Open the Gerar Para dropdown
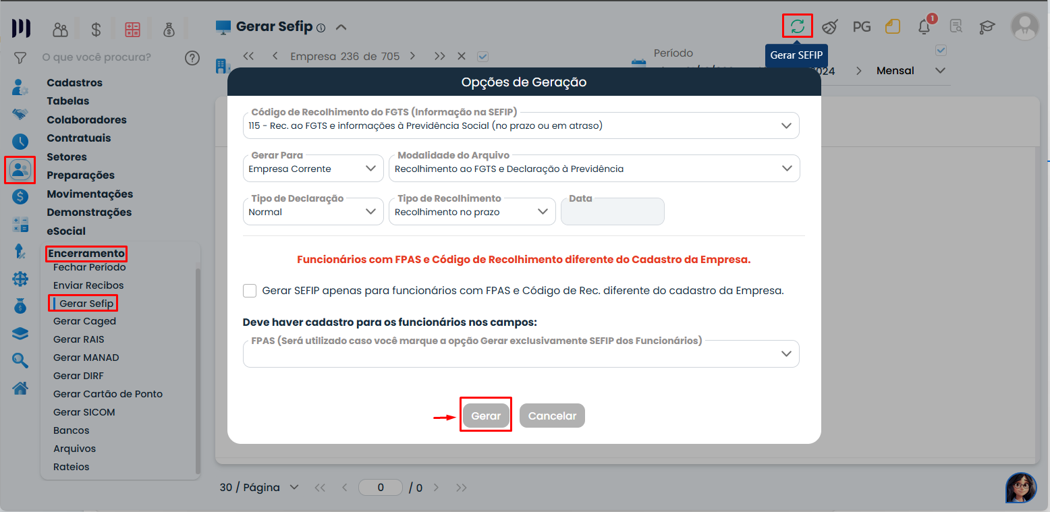Viewport: 1050px width, 512px height. click(x=313, y=169)
